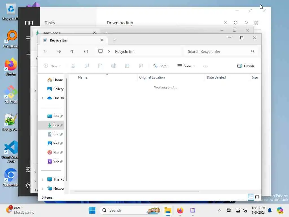Open pinned Music folder
Viewport: 289px width, 217px height.
pos(55,152)
